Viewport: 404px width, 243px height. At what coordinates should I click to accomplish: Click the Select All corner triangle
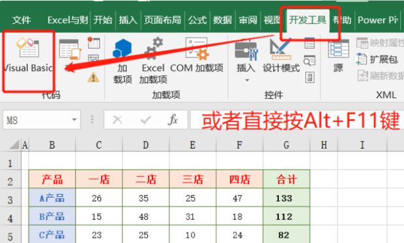[x=14, y=145]
